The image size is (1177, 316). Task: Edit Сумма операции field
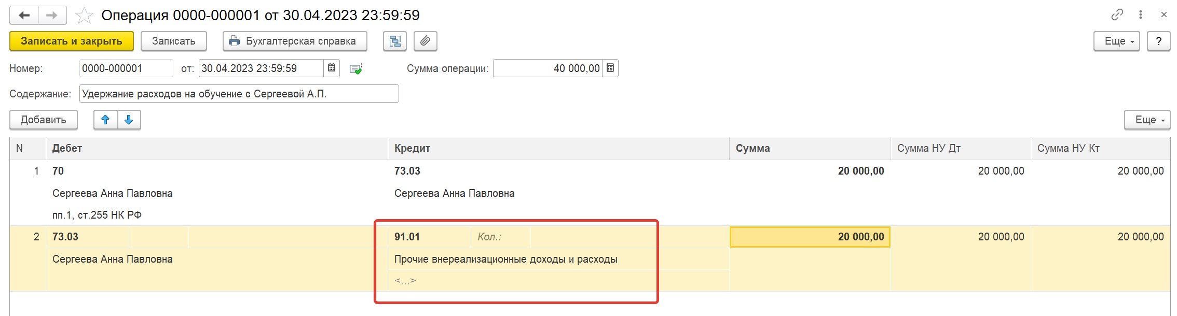[548, 68]
